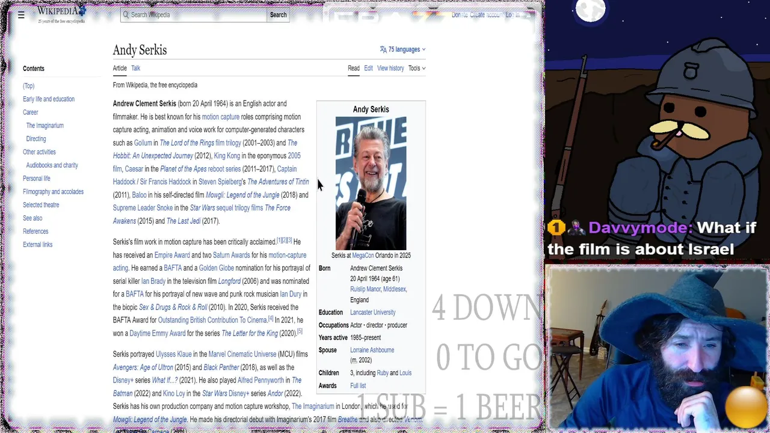
Task: Go to References section
Action: pyautogui.click(x=35, y=232)
